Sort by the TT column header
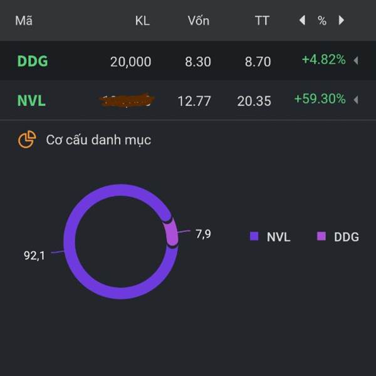Screen dimensions: 376x376 (x=262, y=21)
